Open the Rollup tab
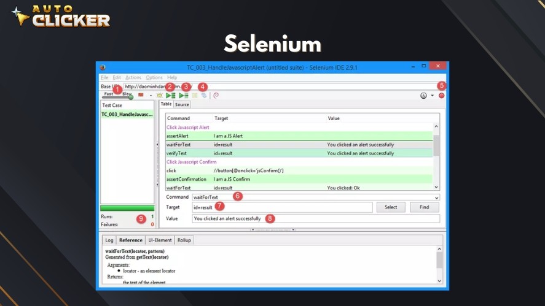Screen dimensions: 545x306 (184, 240)
